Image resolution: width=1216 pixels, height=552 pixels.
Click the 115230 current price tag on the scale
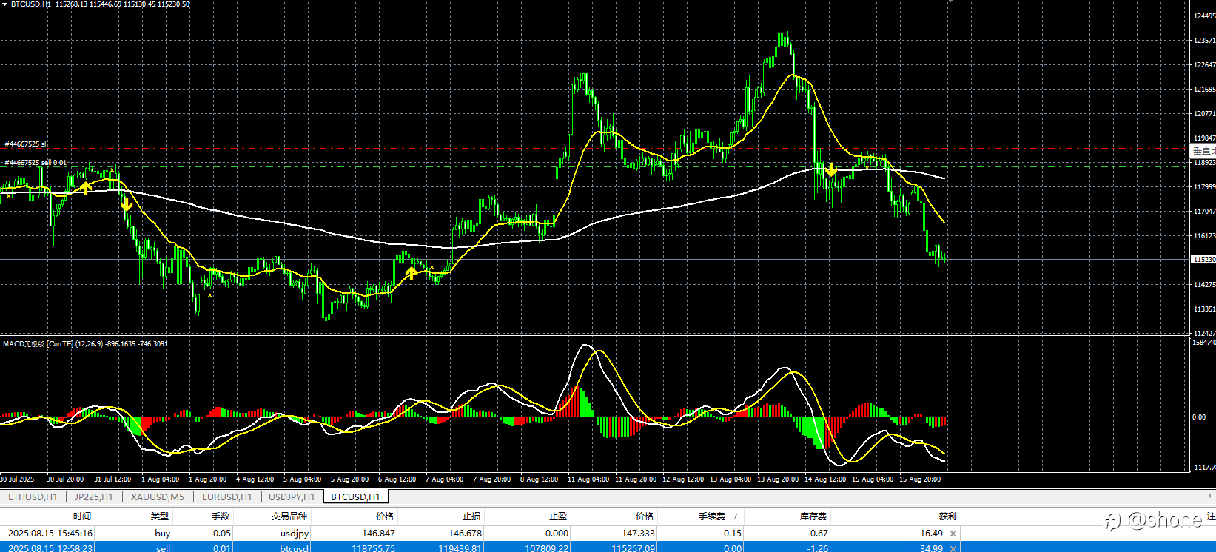[x=1204, y=260]
